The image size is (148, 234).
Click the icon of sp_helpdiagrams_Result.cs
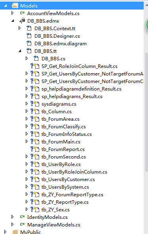[x=35, y=96]
